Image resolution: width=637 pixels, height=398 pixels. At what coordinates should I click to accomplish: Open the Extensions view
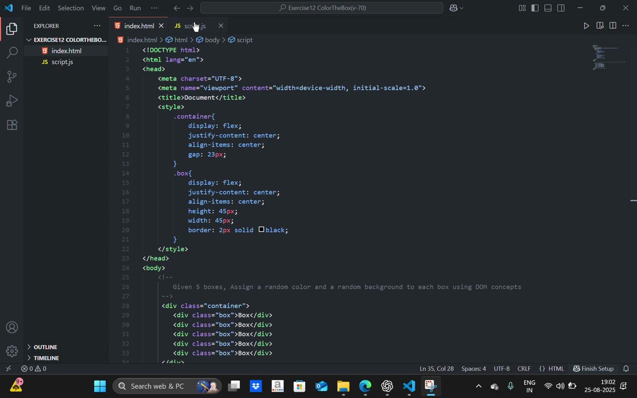tap(12, 124)
